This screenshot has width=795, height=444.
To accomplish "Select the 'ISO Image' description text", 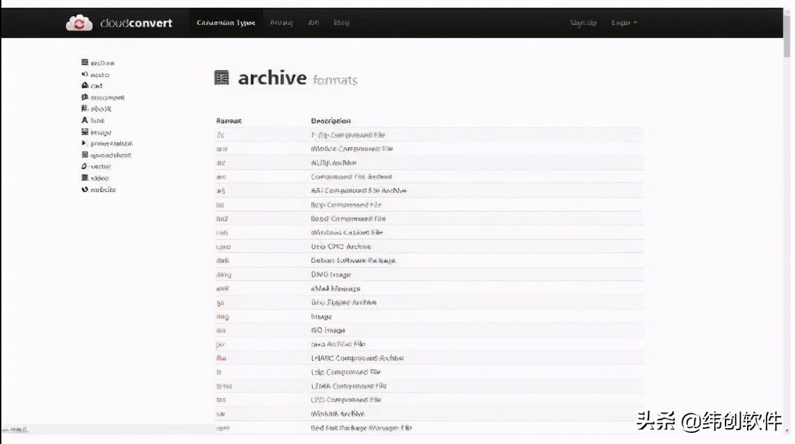I will [328, 331].
